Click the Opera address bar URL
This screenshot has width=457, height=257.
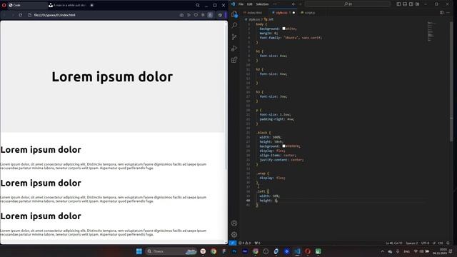[x=55, y=15]
